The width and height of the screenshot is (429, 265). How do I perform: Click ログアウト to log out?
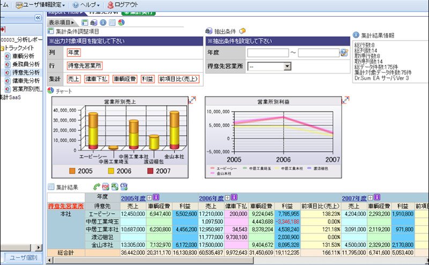click(x=123, y=5)
